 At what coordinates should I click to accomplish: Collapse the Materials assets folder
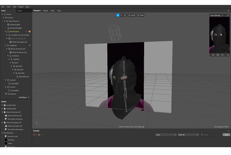click(x=2, y=133)
